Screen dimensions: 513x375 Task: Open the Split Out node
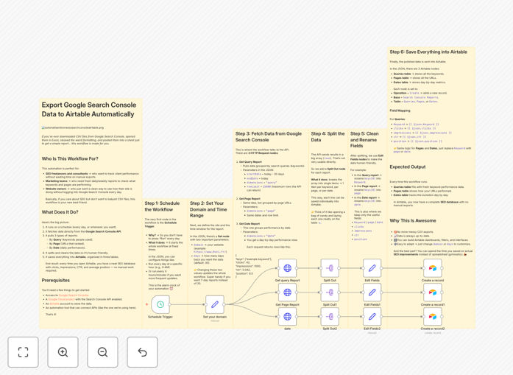pos(330,268)
